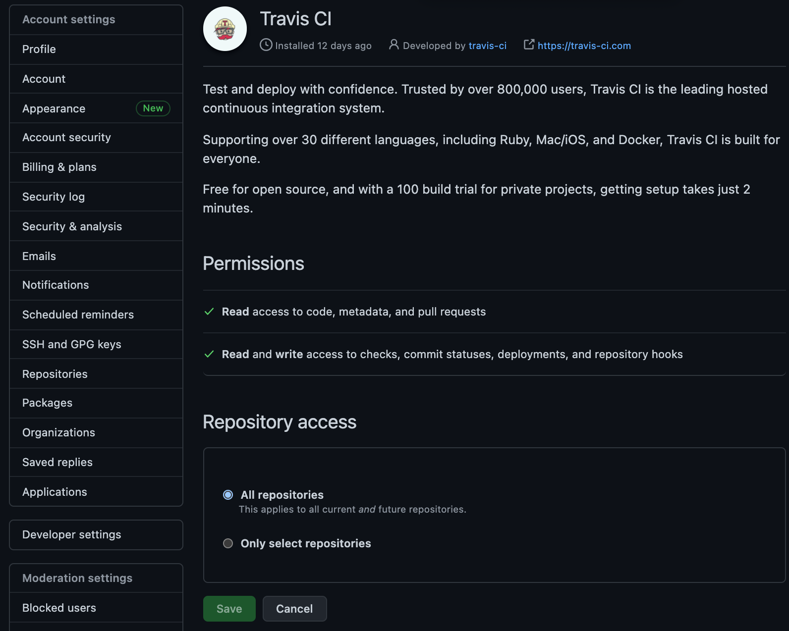
Task: Open the travis-ci developer profile link
Action: [x=488, y=46]
